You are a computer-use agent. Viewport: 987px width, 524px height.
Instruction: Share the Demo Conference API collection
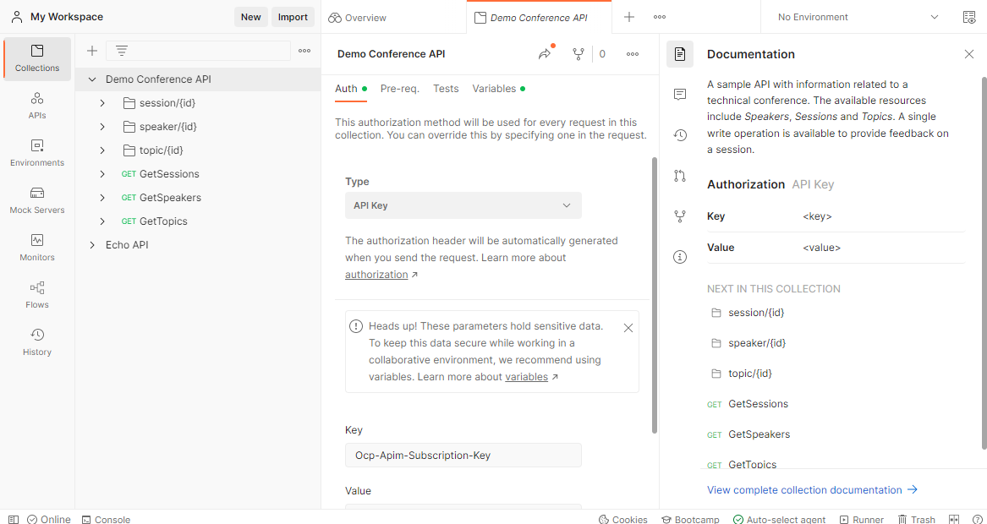(x=546, y=54)
